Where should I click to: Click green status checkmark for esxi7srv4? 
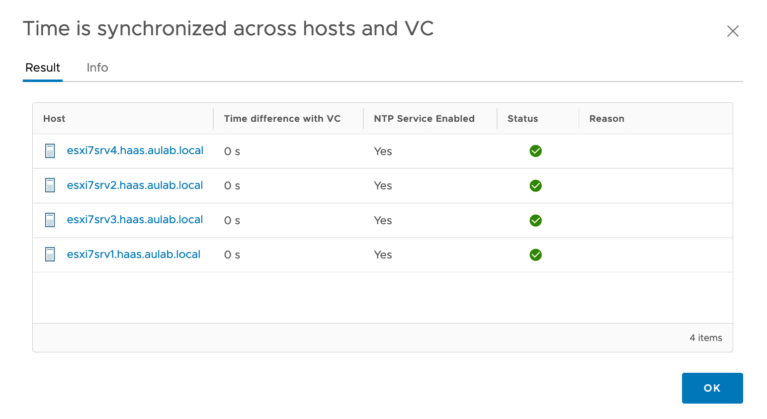[x=535, y=151]
